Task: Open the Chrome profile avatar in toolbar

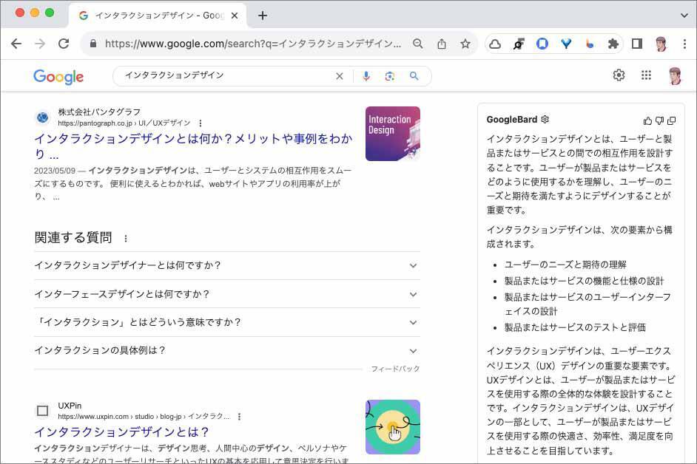Action: click(x=661, y=44)
